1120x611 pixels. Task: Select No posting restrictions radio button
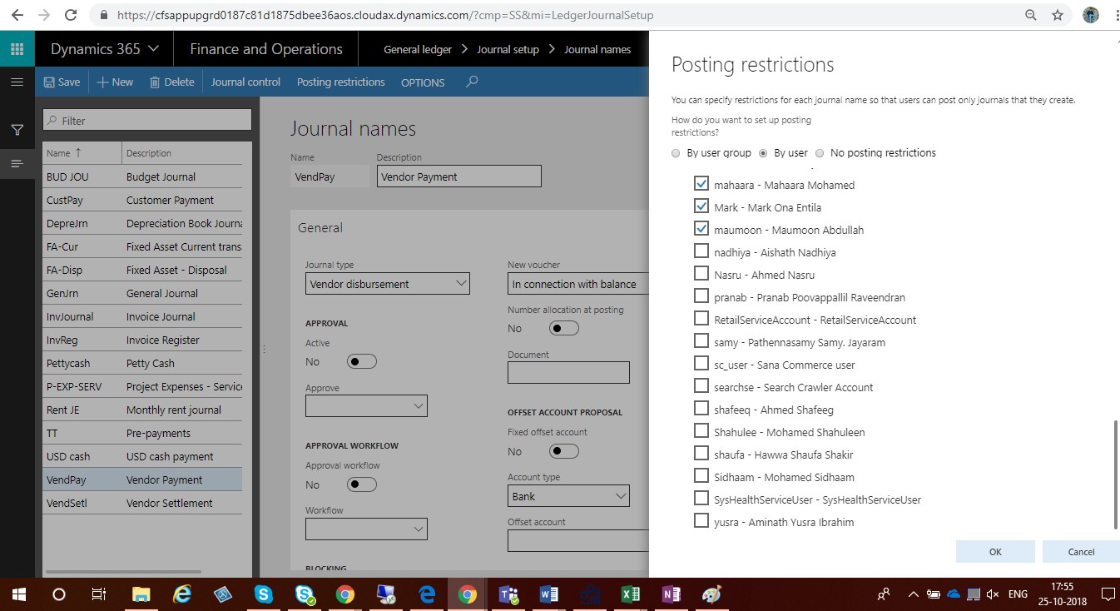[x=820, y=153]
